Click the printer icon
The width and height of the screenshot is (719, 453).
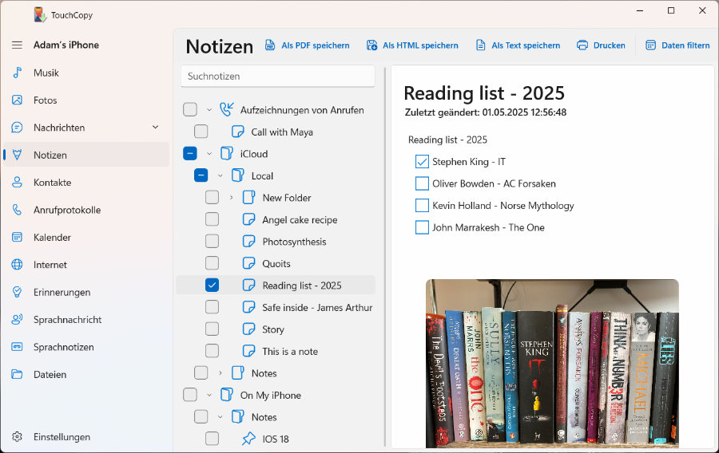[582, 45]
